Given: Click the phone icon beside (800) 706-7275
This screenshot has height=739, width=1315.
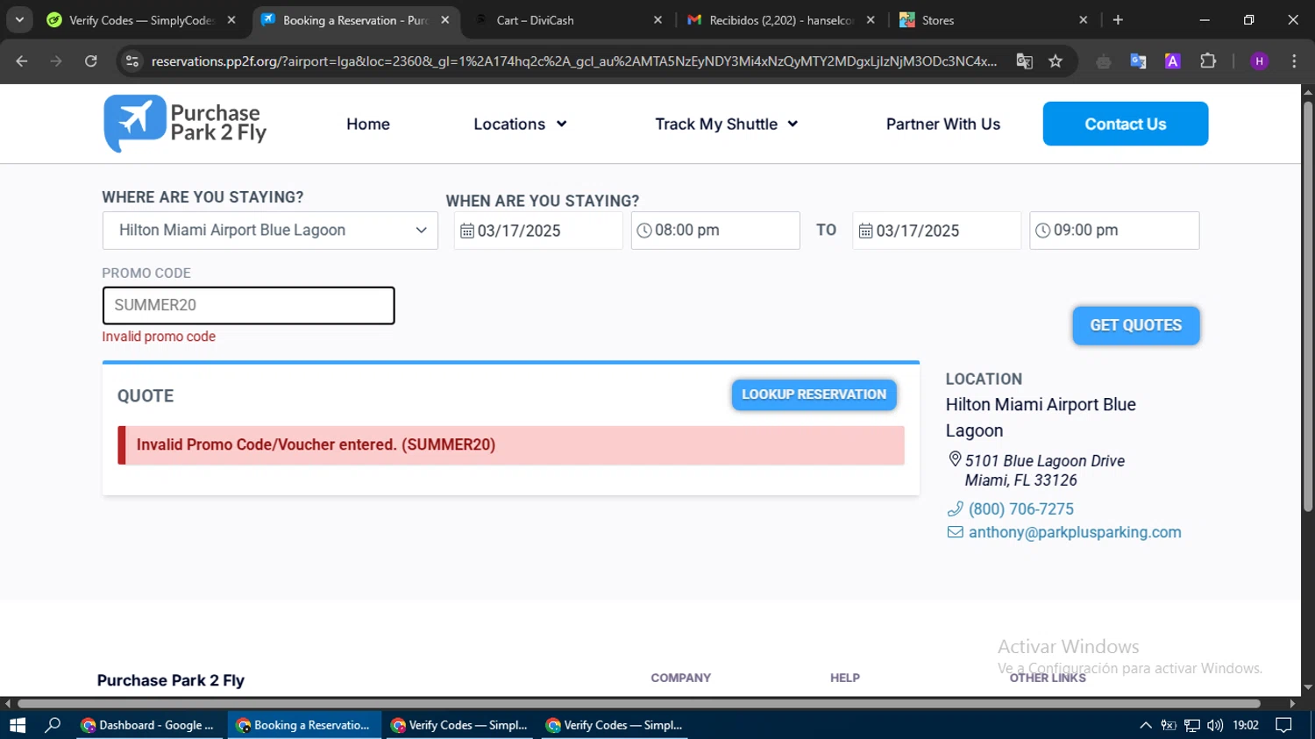Looking at the screenshot, I should (x=955, y=509).
